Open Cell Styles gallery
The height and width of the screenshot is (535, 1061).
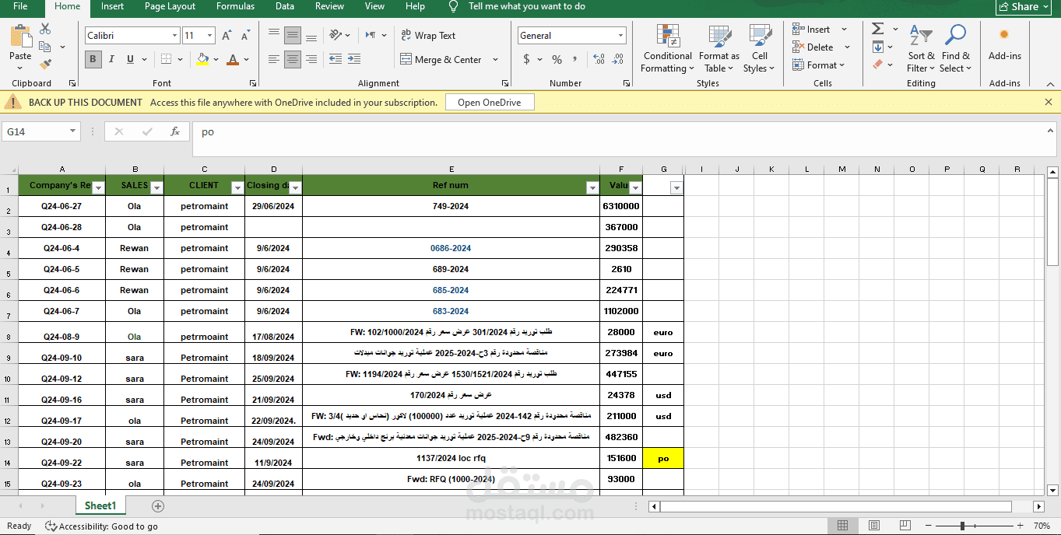click(x=759, y=48)
